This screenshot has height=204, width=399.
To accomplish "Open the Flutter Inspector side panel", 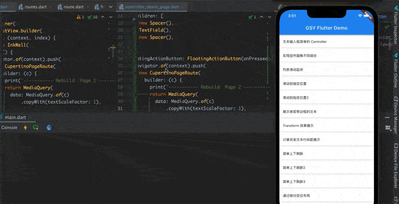I will pos(395,31).
